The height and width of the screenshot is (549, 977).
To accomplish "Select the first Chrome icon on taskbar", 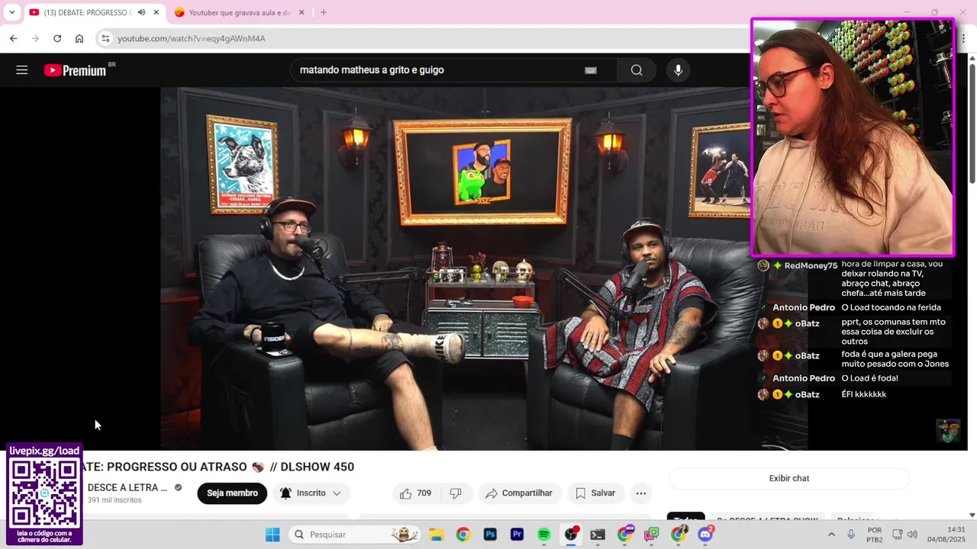I will tap(463, 535).
